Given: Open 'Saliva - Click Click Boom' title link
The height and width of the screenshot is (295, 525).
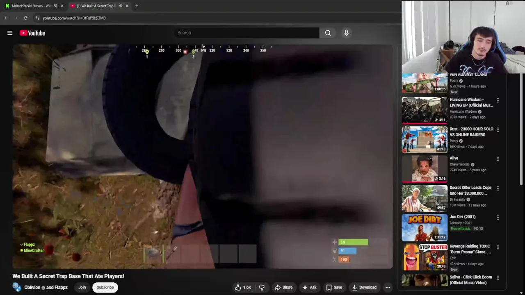Looking at the screenshot, I should coord(471,280).
